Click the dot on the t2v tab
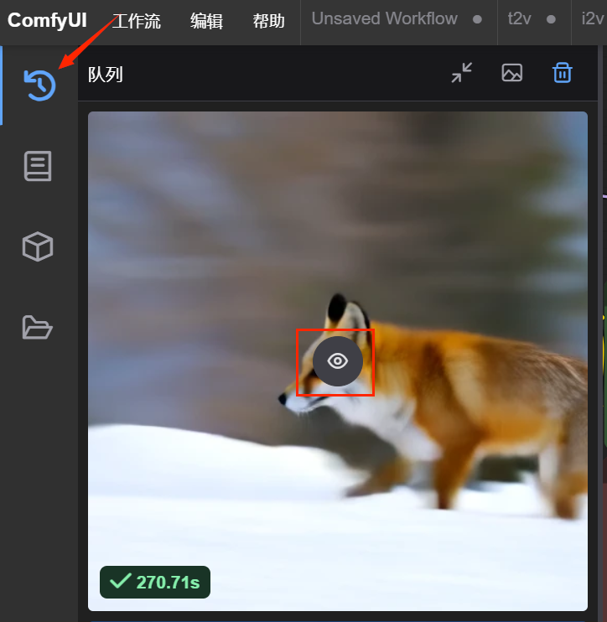Image resolution: width=607 pixels, height=622 pixels. point(551,20)
